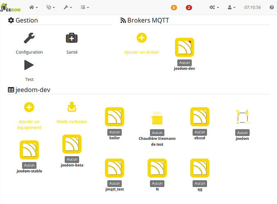
Task: Open the jeedom equipment sensor icon
Action: coord(243,117)
